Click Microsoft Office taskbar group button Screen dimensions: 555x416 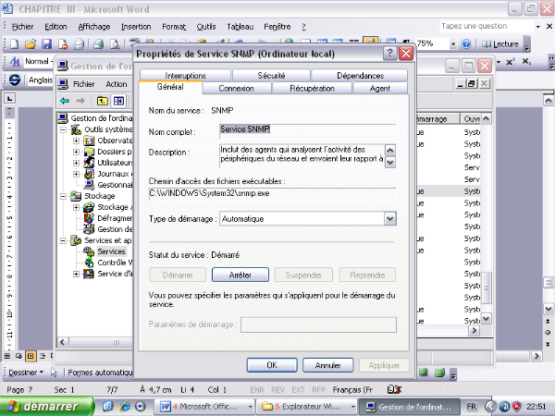(x=205, y=407)
